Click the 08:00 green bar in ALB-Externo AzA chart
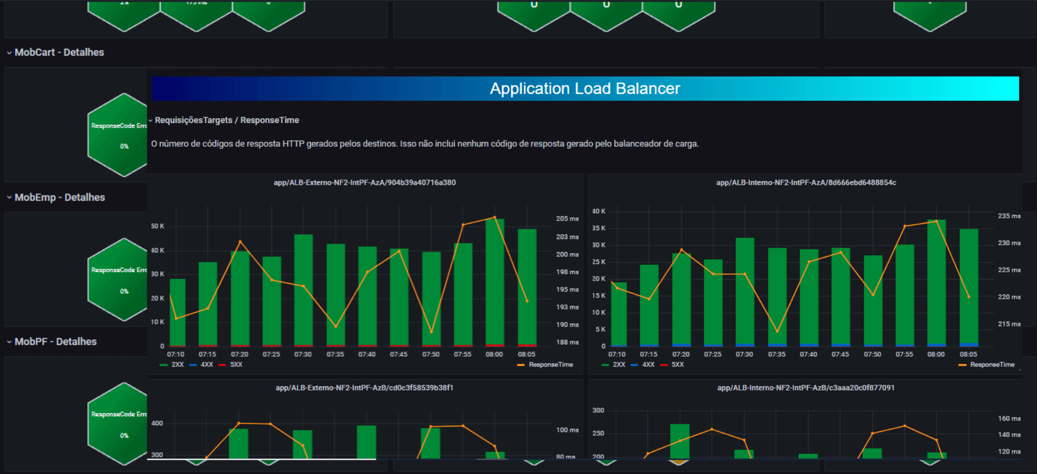The image size is (1037, 474). point(495,282)
